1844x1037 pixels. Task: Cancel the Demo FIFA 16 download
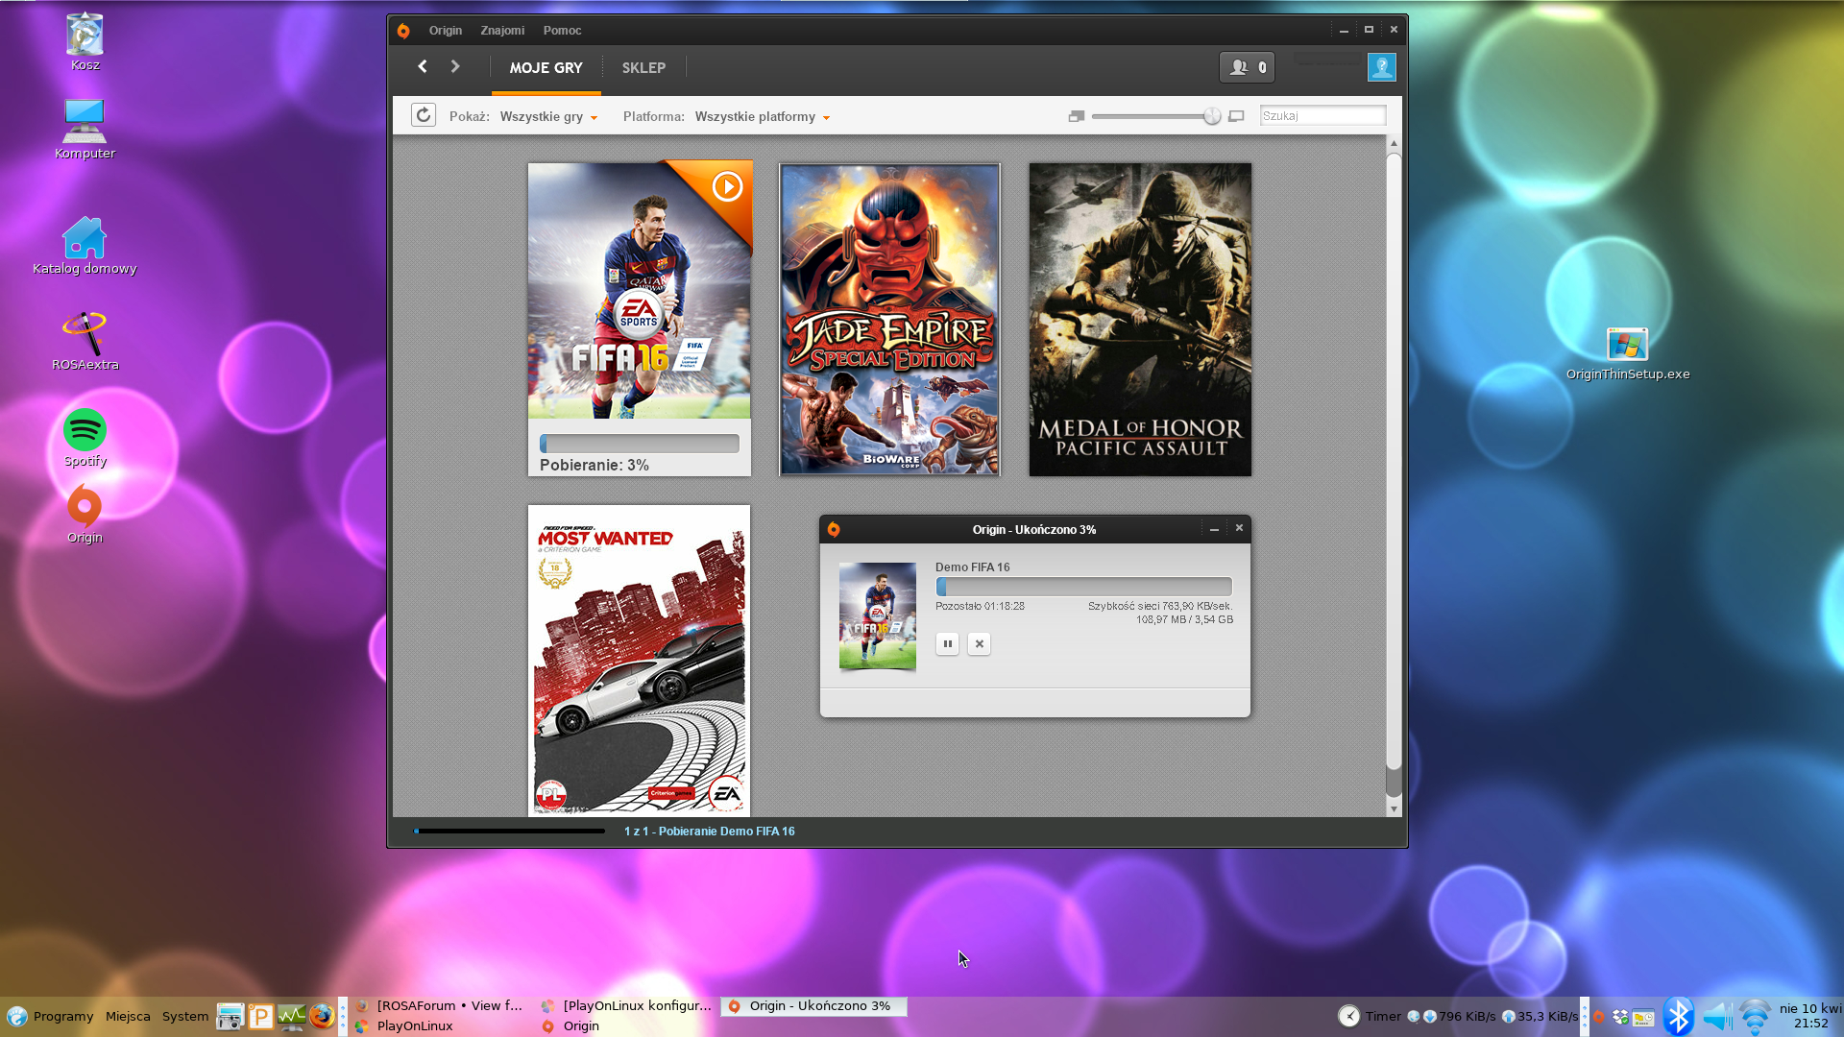979,644
